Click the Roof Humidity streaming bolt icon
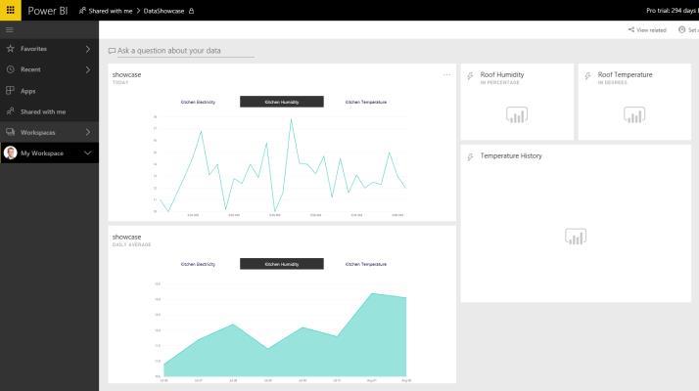The width and height of the screenshot is (699, 391). (x=470, y=76)
